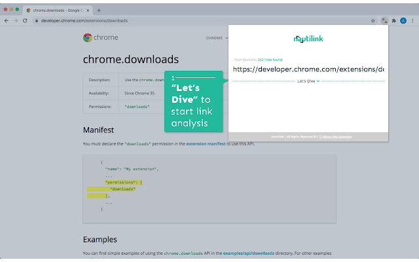
Task: Reload the chrome.downloads page
Action: coord(25,20)
